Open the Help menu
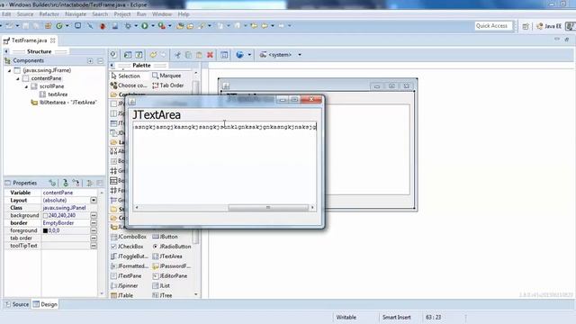The image size is (576, 324). pyautogui.click(x=184, y=14)
